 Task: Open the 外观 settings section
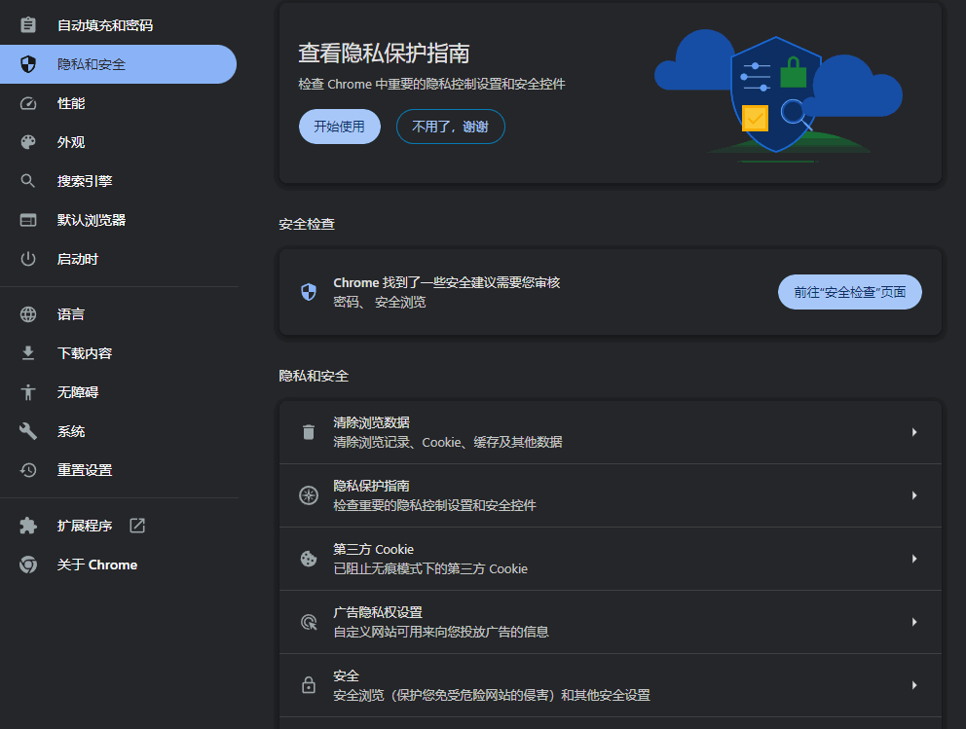(118, 142)
